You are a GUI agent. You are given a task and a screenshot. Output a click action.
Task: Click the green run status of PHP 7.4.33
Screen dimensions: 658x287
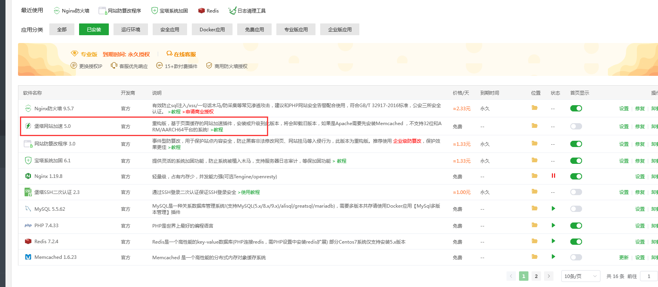(x=553, y=225)
